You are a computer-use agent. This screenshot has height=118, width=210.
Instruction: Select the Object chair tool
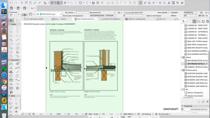tap(17, 52)
